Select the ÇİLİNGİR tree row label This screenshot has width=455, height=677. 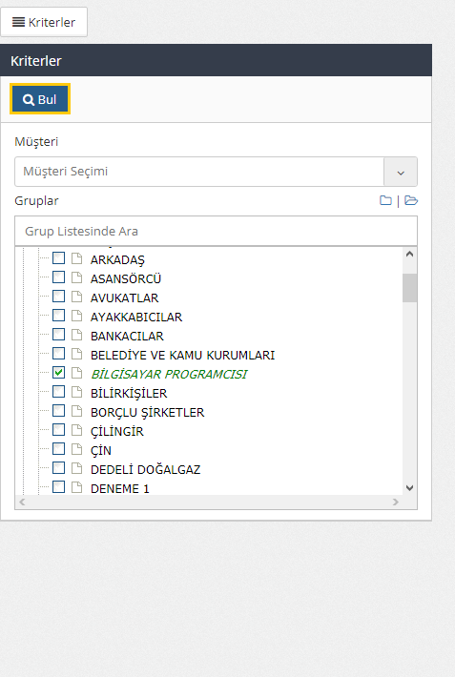117,431
